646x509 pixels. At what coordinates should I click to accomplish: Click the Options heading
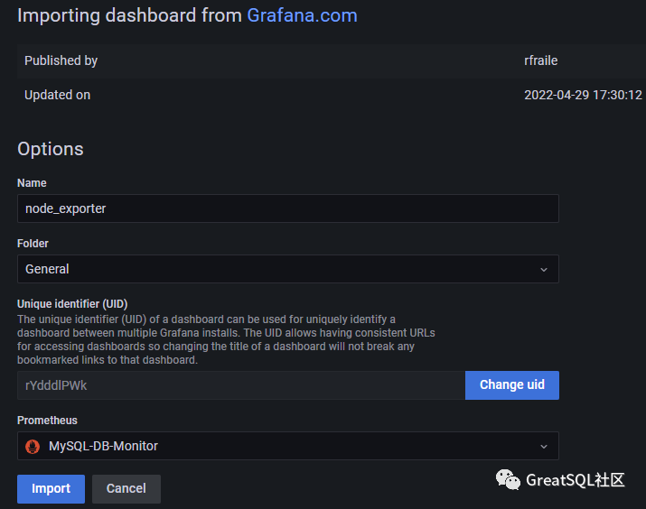pos(51,149)
